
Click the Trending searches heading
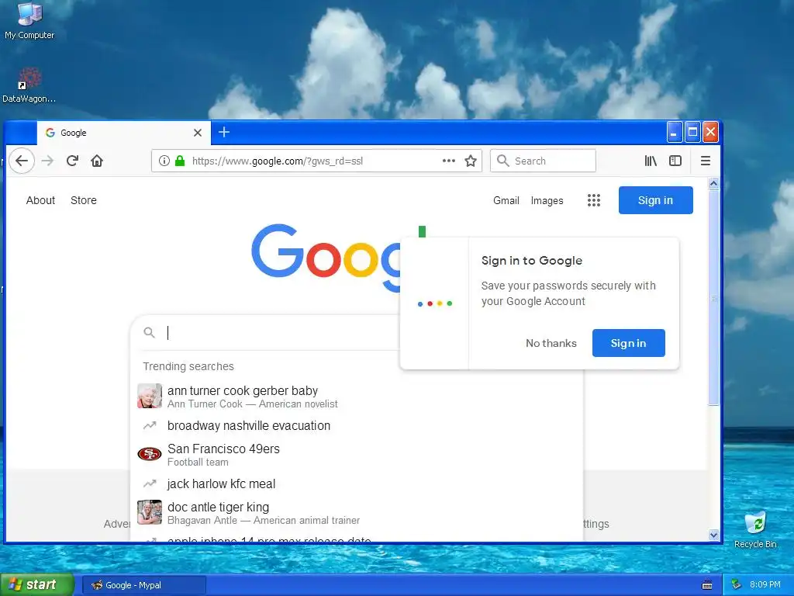coord(188,366)
